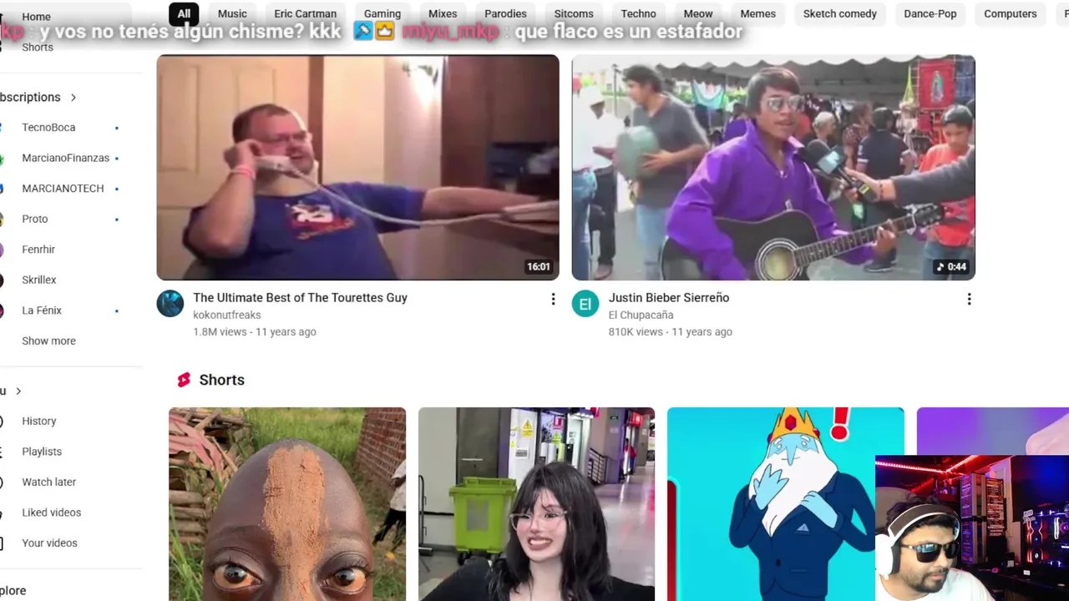Open Liked videos in the sidebar
1069x601 pixels.
point(51,513)
